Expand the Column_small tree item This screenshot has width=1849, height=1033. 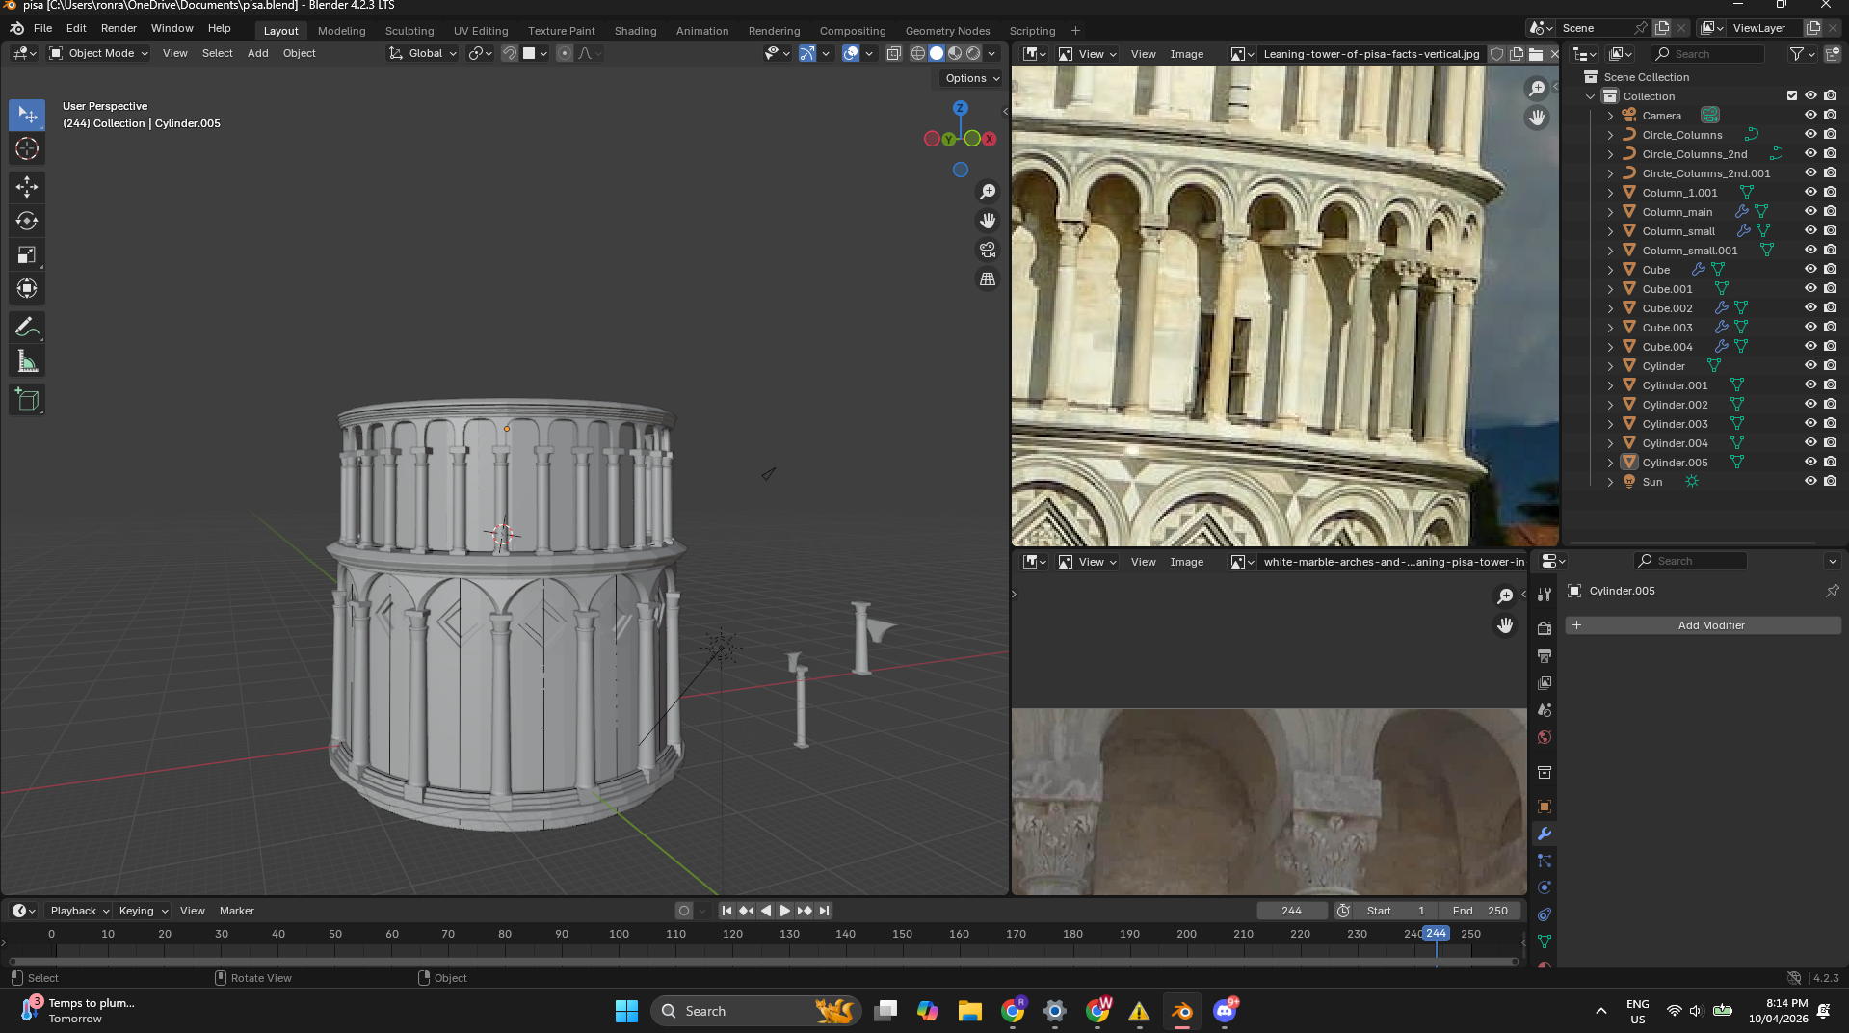[x=1610, y=231]
